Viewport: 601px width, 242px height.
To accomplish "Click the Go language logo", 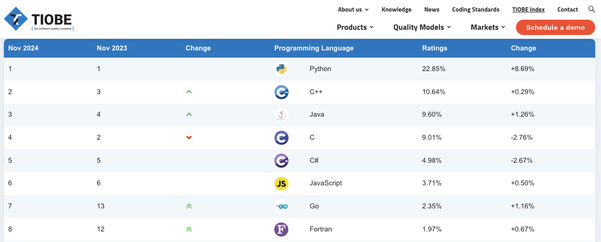I will tap(281, 206).
